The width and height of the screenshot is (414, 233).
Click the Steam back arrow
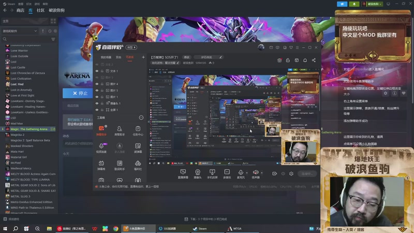click(x=5, y=10)
